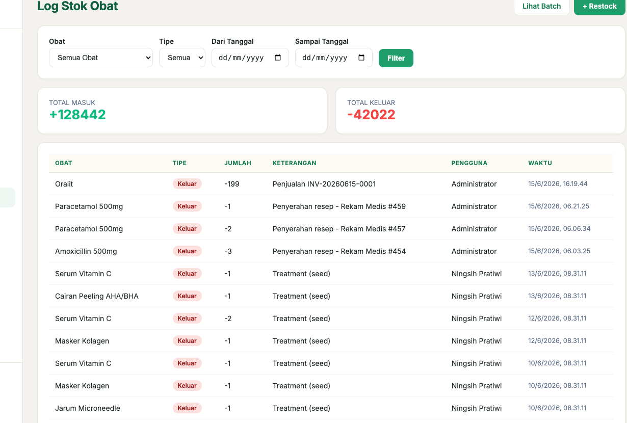Click the JUMLAH column header

238,163
